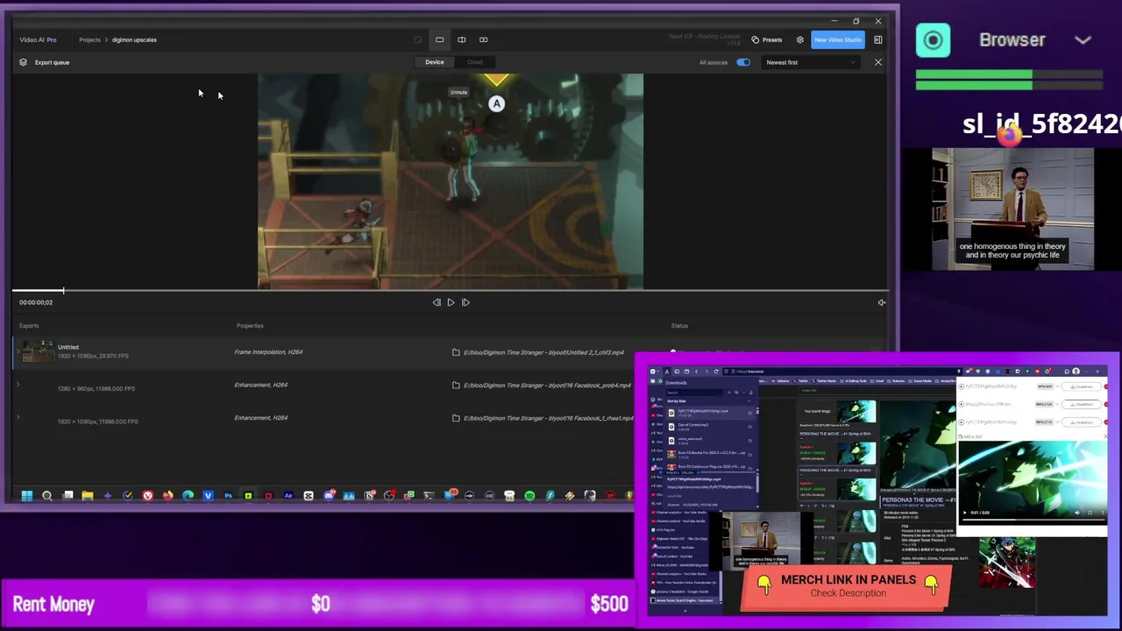Click the digimon upscales breadcrumb
The height and width of the screenshot is (631, 1122).
134,39
